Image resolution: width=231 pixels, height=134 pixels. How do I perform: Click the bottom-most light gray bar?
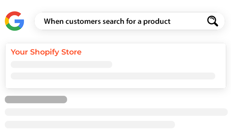click(x=90, y=124)
